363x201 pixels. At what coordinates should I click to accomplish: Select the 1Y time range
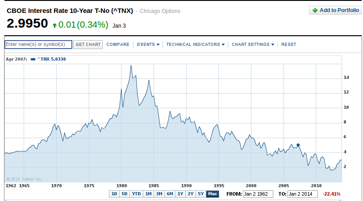click(x=180, y=194)
